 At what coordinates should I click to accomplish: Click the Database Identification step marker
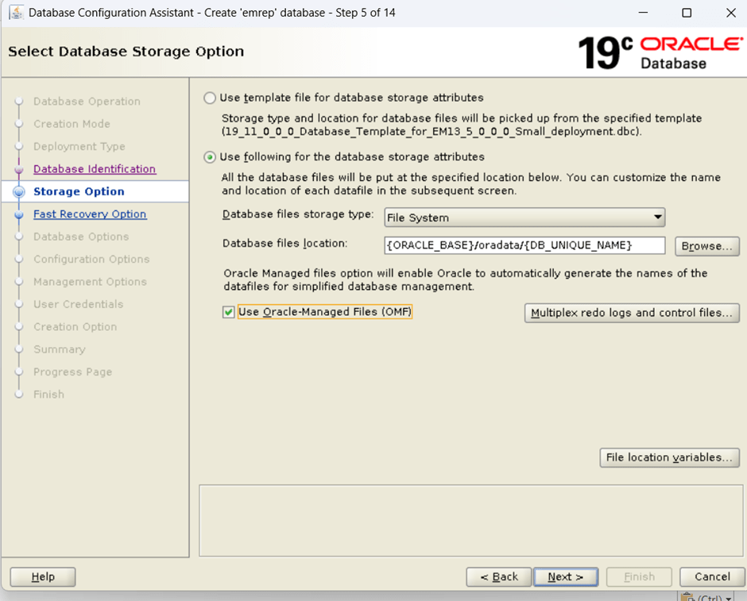[18, 169]
